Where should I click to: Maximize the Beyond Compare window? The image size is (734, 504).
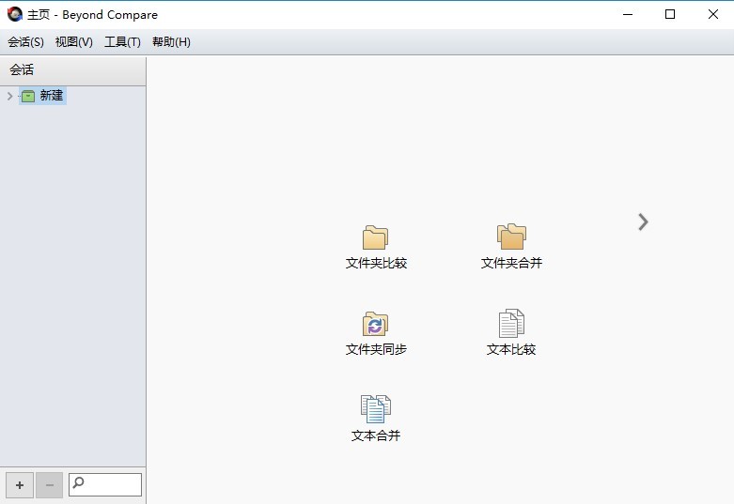pyautogui.click(x=669, y=14)
